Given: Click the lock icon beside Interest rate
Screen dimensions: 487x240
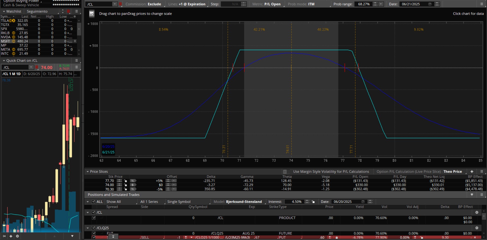Looking at the screenshot, I should (x=313, y=202).
